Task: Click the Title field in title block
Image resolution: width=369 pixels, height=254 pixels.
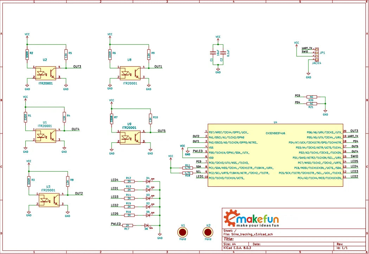Action: 229,239
